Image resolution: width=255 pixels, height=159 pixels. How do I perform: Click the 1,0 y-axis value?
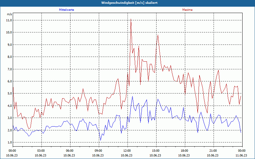10,142
